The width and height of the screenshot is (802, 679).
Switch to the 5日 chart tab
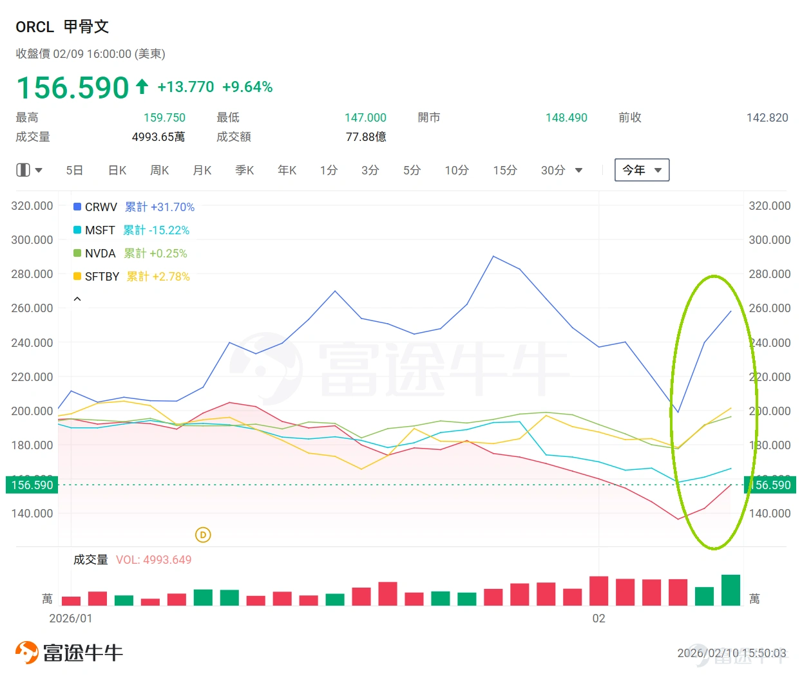75,171
